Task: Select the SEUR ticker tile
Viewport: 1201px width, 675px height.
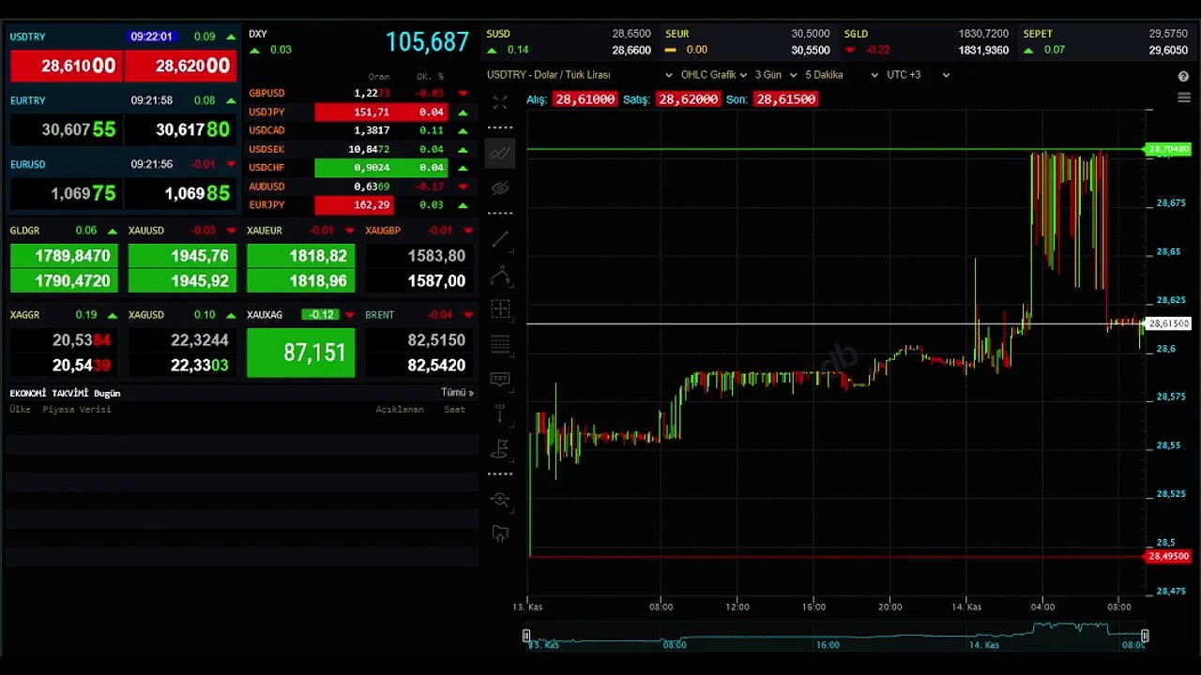Action: (x=748, y=41)
